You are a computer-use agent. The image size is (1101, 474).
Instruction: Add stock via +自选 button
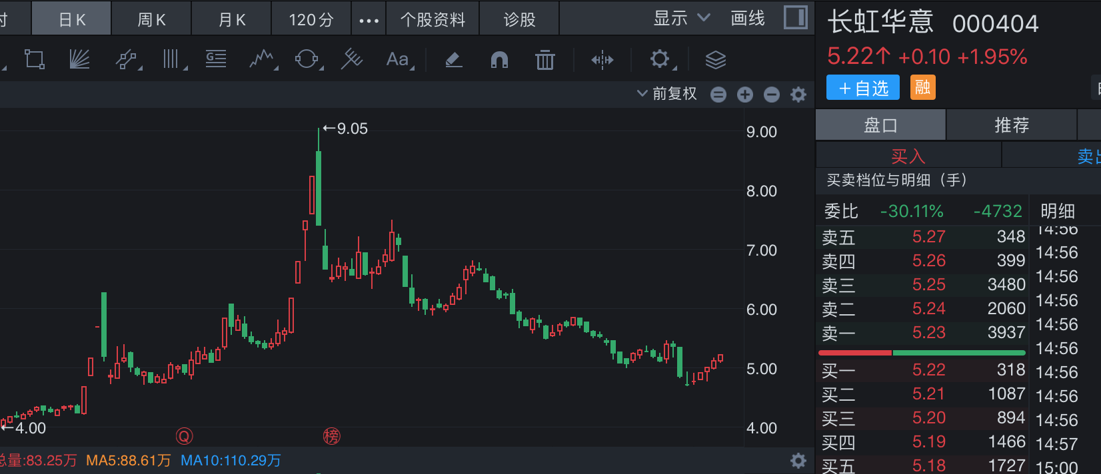pos(862,88)
